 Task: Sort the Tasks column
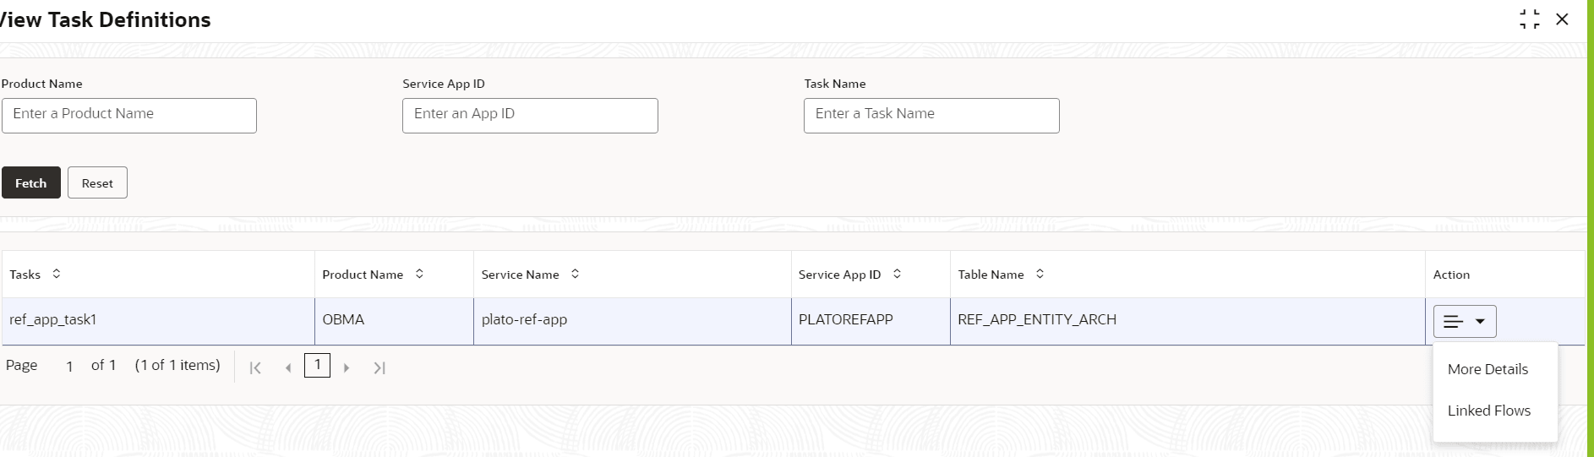point(57,274)
